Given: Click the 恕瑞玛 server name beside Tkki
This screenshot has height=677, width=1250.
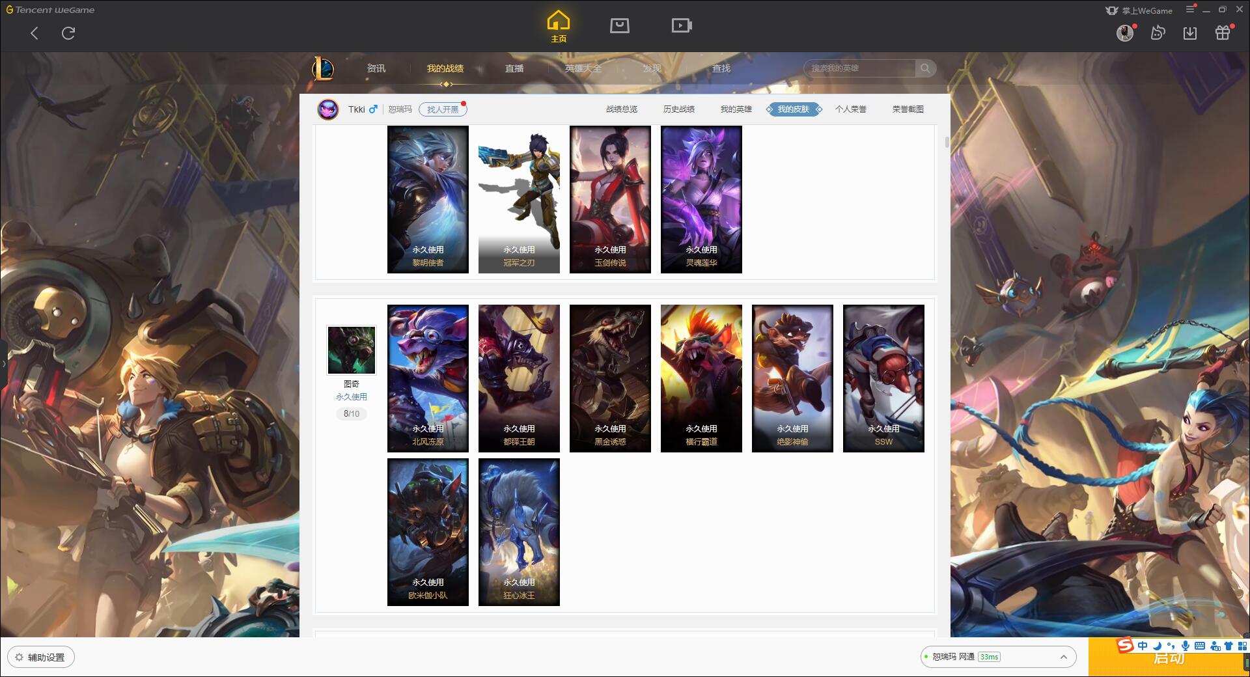Looking at the screenshot, I should point(400,109).
